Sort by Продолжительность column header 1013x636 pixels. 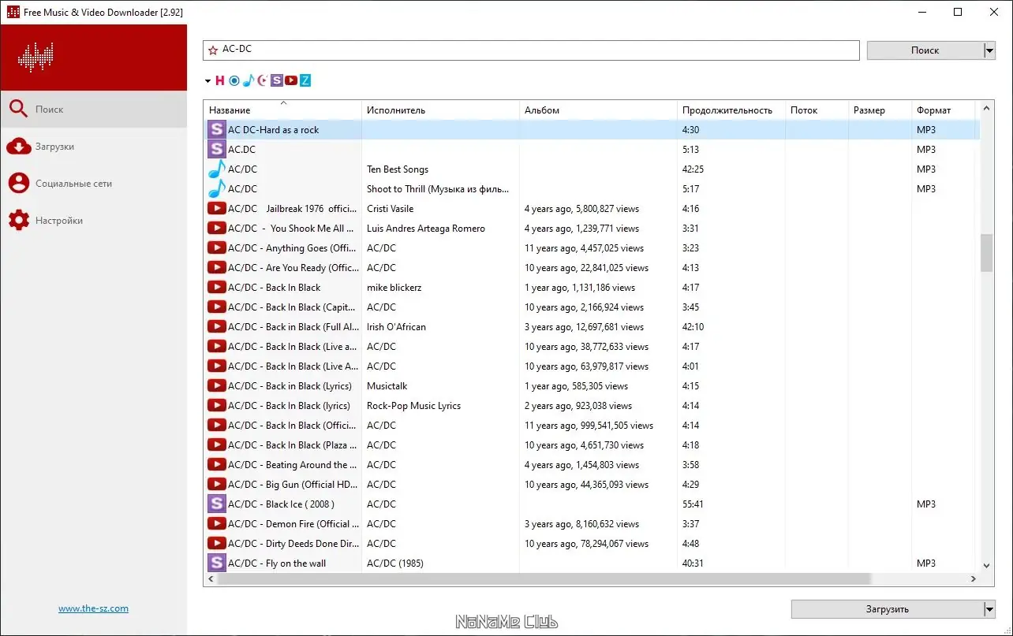click(x=731, y=110)
